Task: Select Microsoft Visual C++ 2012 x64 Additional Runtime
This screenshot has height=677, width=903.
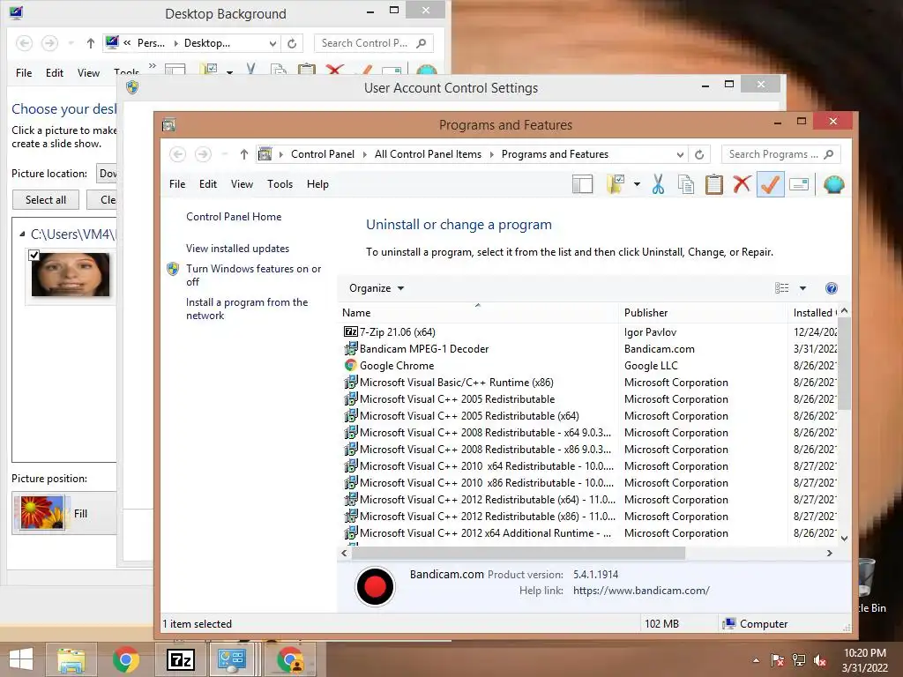Action: pyautogui.click(x=590, y=533)
